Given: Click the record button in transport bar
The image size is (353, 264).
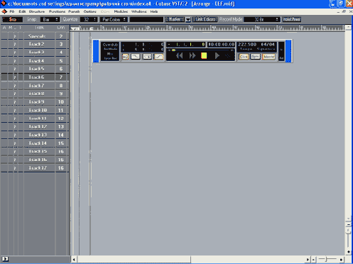Looking at the screenshot, I should tap(228, 56).
